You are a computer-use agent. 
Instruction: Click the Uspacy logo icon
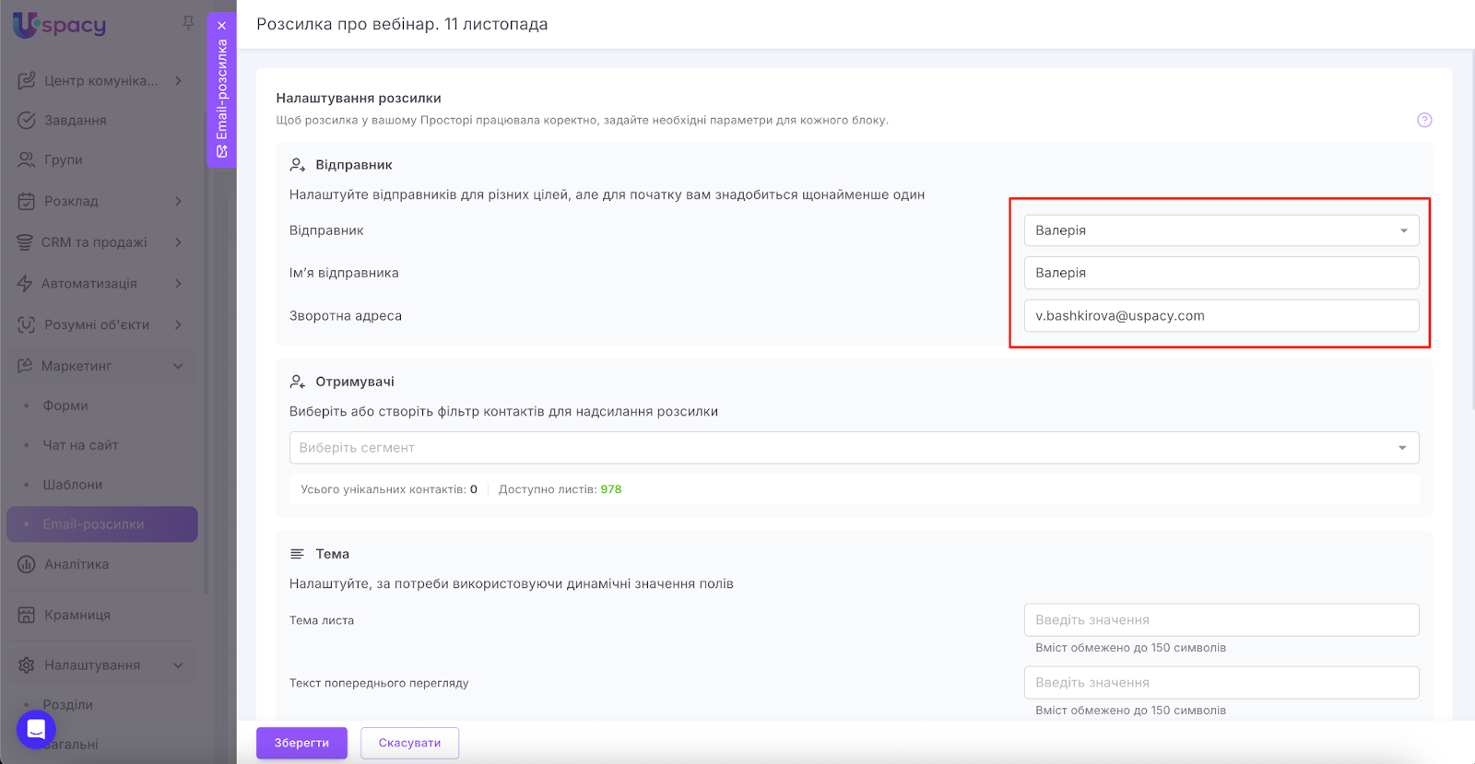coord(27,25)
